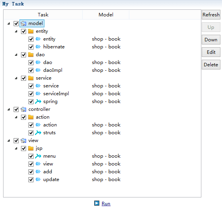This screenshot has height=208, width=222.
Task: Uncheck the serviceImpl task checkbox
Action: point(31,94)
